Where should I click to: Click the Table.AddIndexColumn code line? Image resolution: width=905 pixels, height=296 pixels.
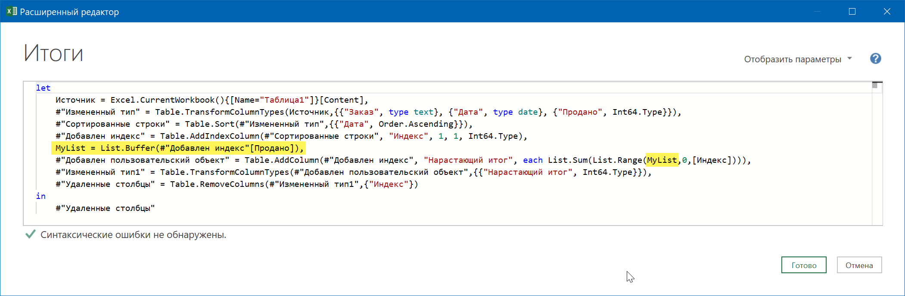click(291, 136)
